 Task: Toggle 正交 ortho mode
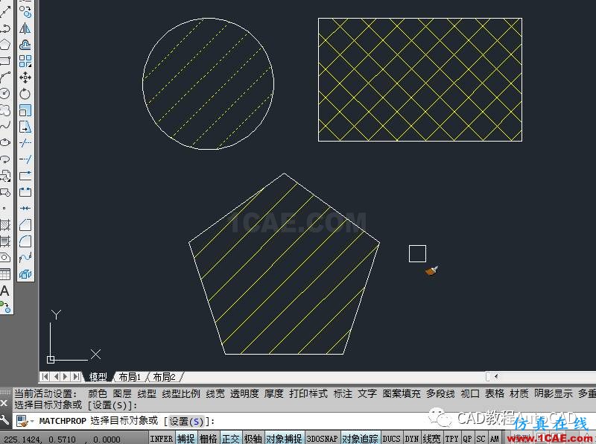pos(231,438)
